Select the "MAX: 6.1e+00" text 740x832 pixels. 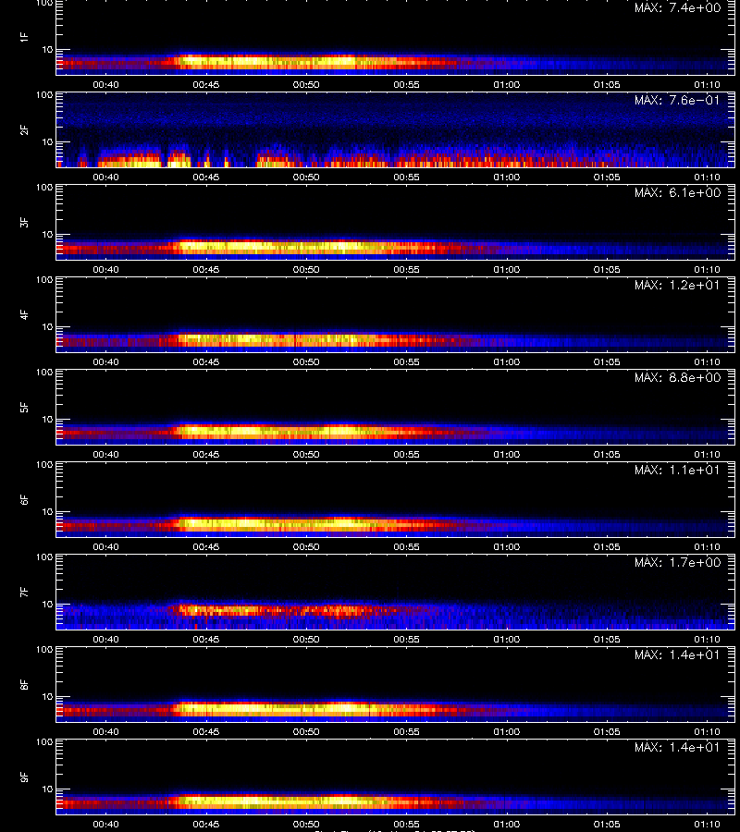677,192
